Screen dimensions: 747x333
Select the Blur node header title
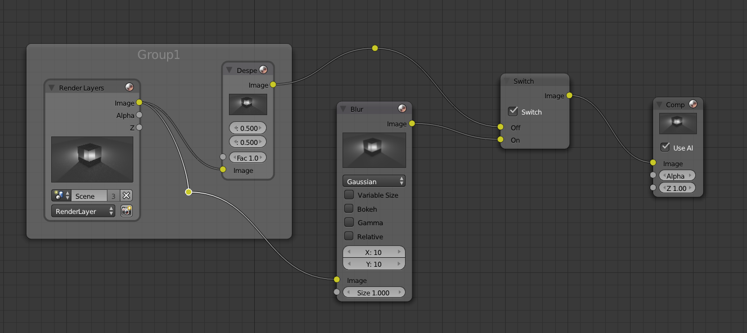pos(357,109)
